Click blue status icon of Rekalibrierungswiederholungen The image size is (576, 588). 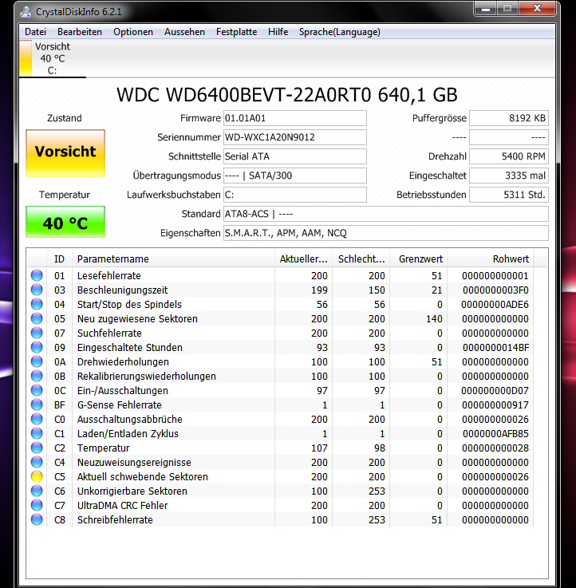[37, 376]
